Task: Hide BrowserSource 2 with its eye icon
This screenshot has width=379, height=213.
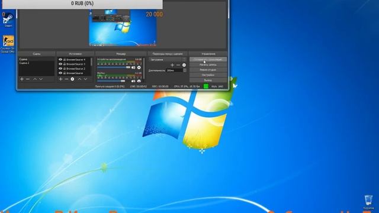Action: point(60,69)
